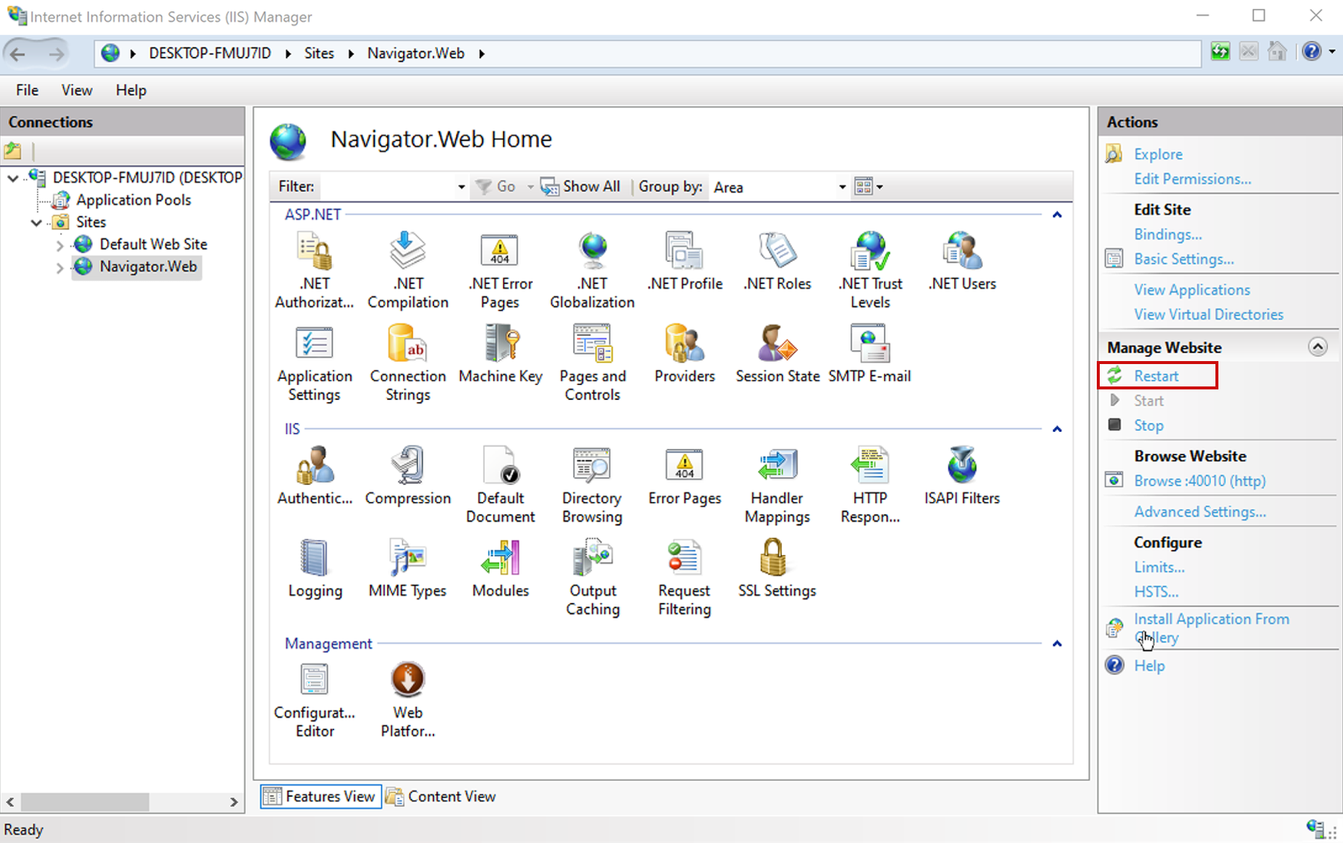Open .NET Error Pages feature
The width and height of the screenshot is (1343, 843).
[501, 270]
